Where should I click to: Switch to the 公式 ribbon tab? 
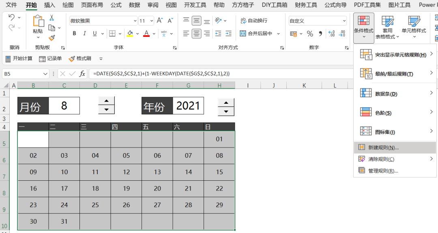[116, 5]
